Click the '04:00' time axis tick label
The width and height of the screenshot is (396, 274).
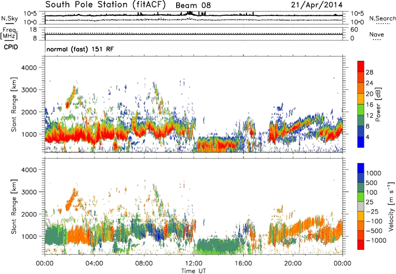(94, 264)
